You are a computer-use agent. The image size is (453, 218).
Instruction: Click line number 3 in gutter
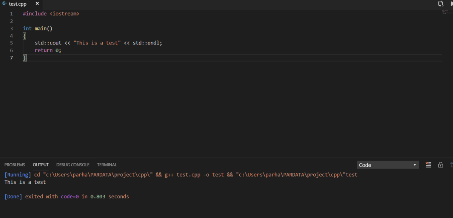point(11,28)
